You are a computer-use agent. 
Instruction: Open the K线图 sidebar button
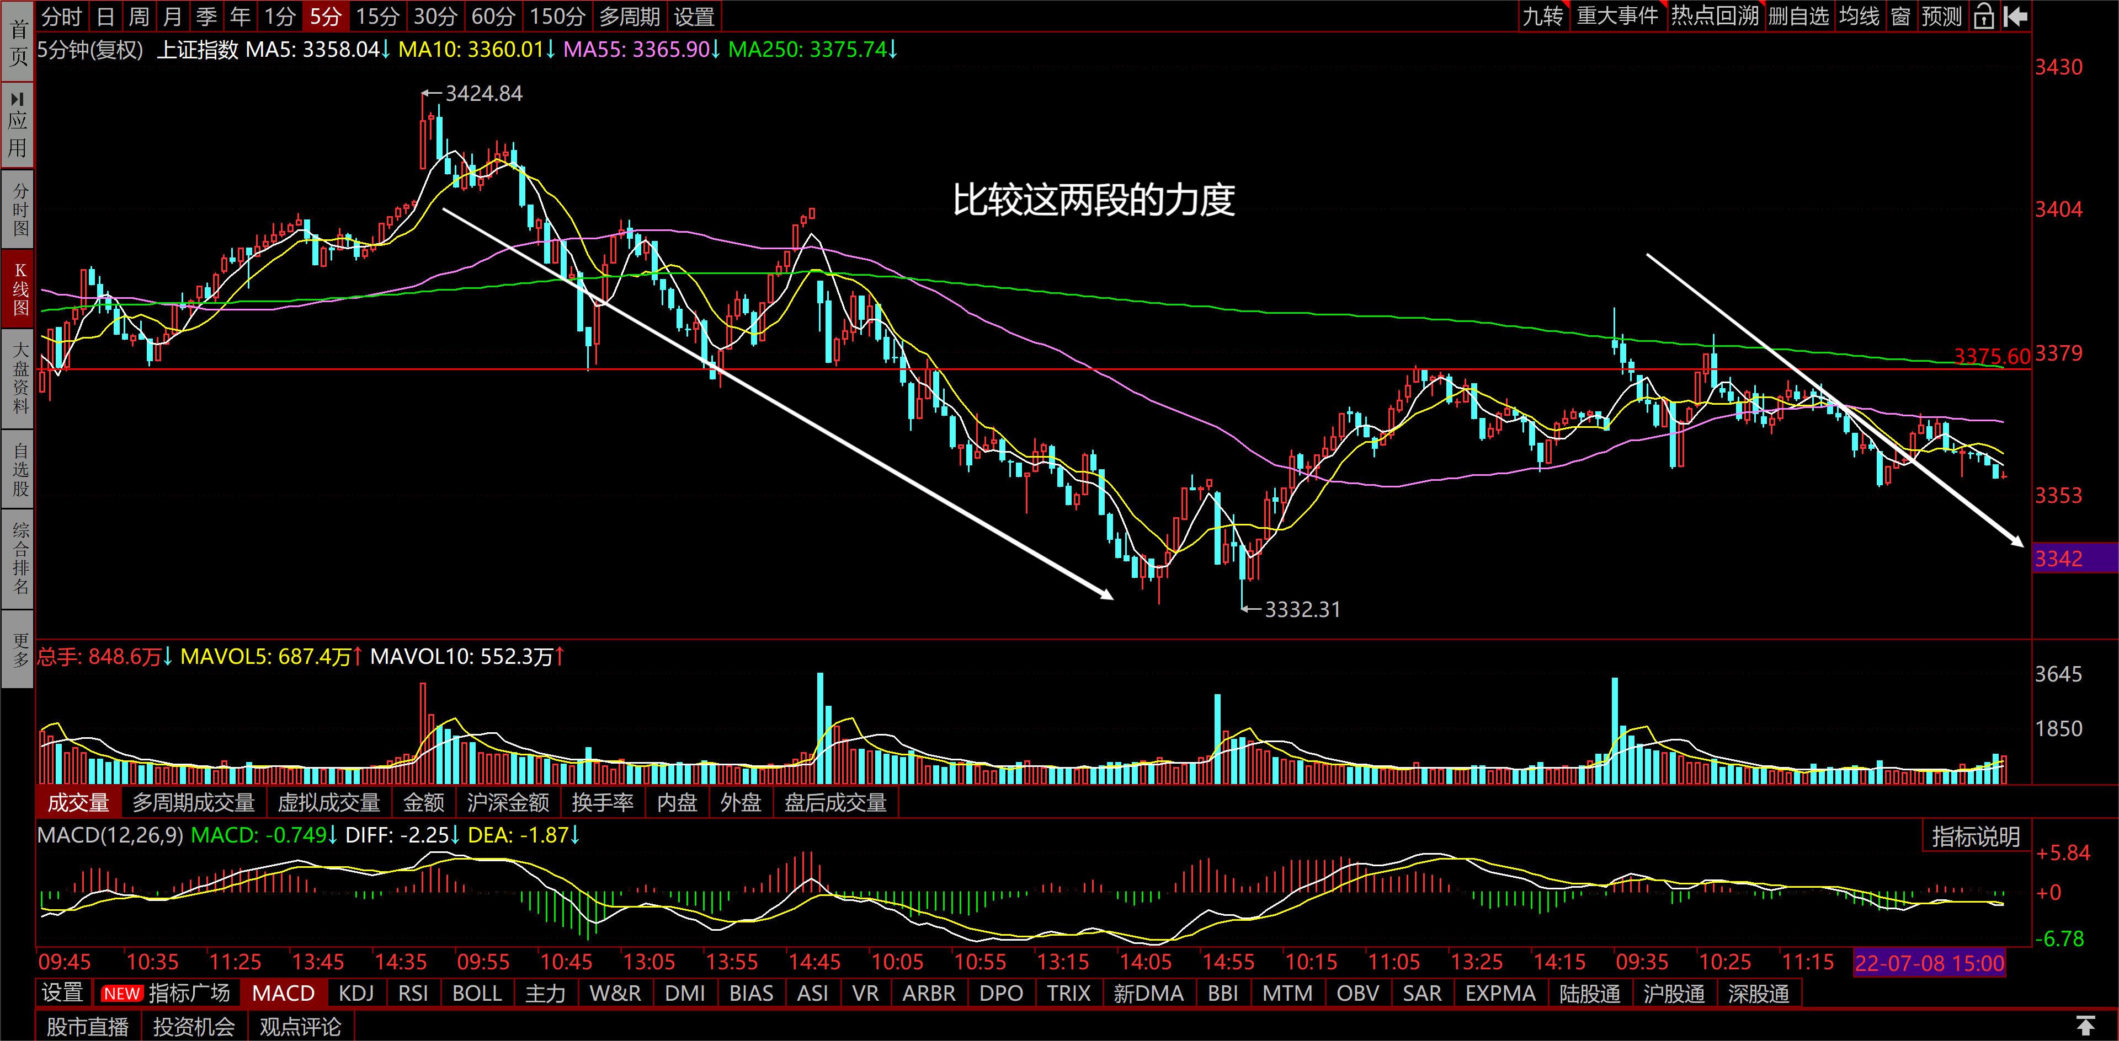click(17, 289)
